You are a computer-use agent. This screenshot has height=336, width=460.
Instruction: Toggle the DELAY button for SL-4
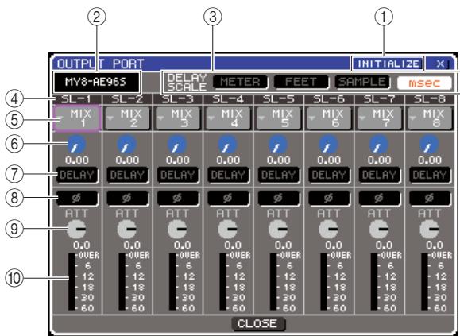click(229, 175)
